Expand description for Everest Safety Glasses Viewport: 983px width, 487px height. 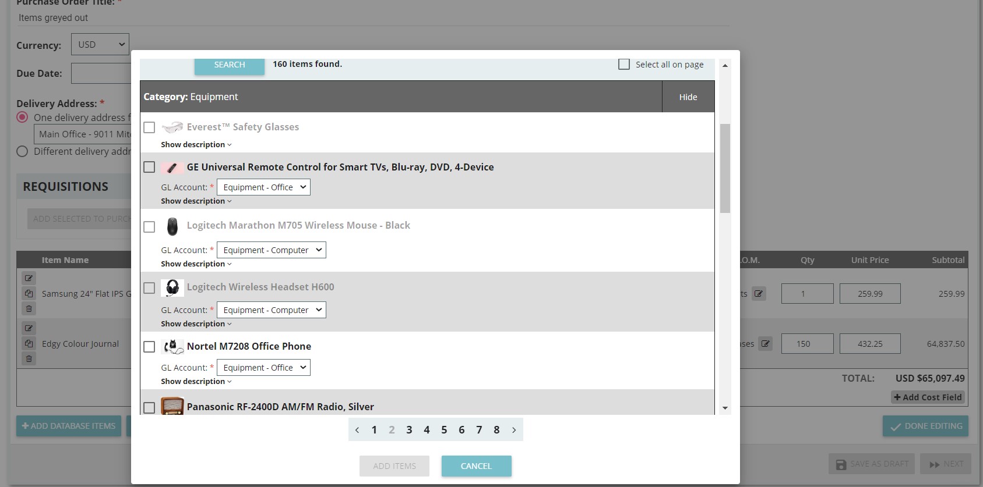coord(196,144)
